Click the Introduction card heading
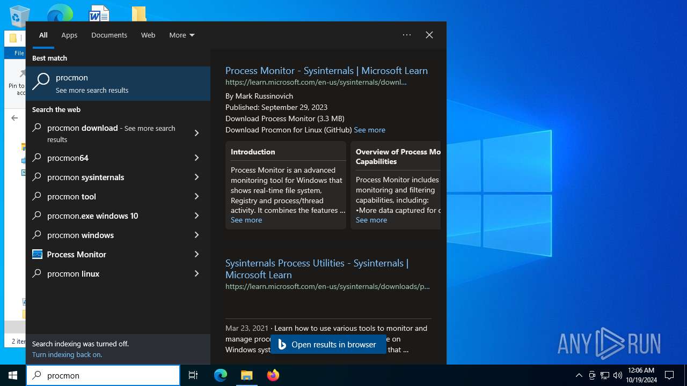Viewport: 687px width, 386px height. [253, 152]
